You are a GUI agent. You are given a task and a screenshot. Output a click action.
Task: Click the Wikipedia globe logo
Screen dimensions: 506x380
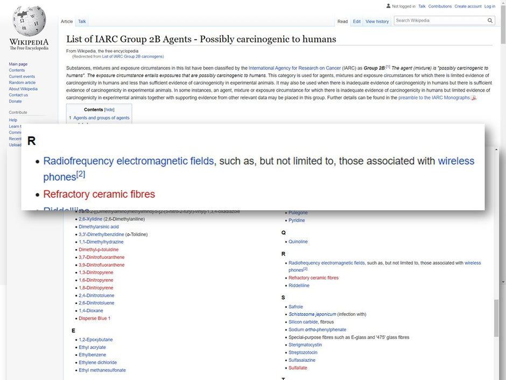pos(29,20)
